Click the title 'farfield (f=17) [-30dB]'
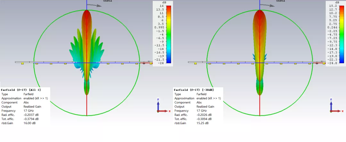This screenshot has height=142, width=346. (x=194, y=90)
